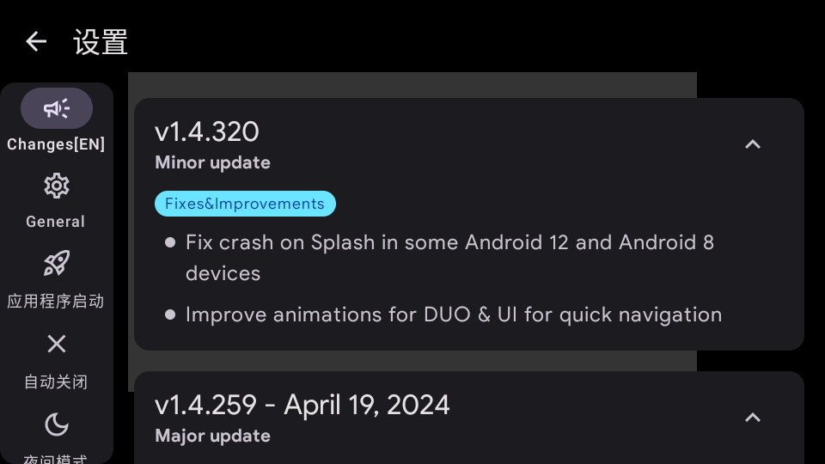Image resolution: width=825 pixels, height=464 pixels.
Task: Open the General settings label
Action: 56,222
